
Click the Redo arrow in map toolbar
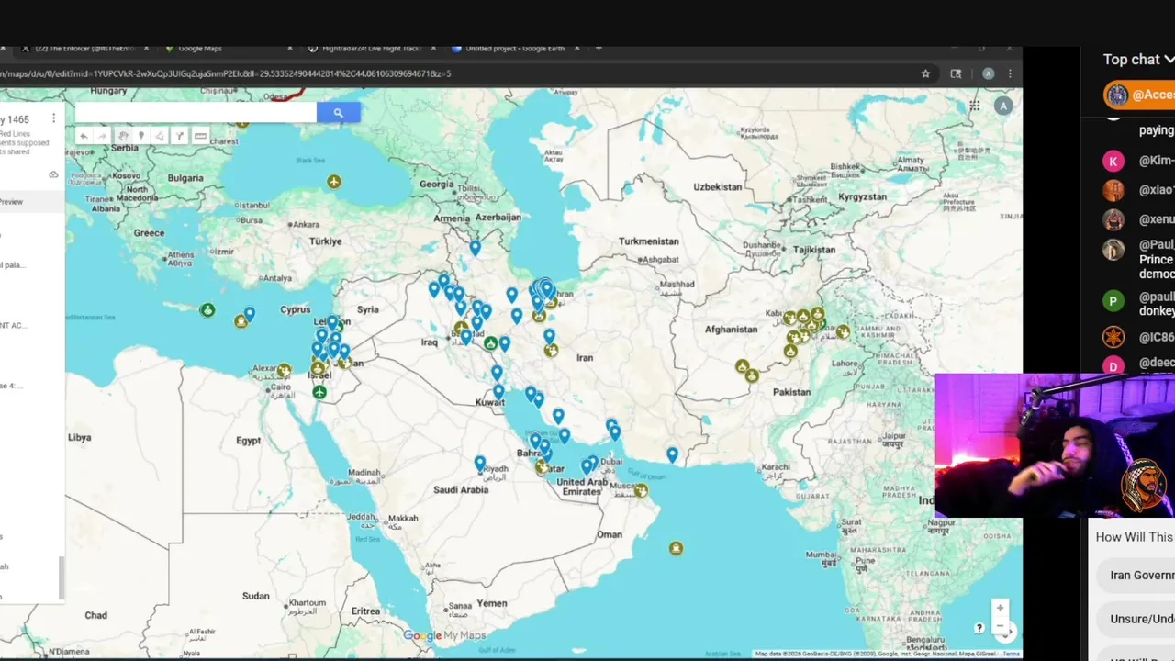tap(103, 136)
